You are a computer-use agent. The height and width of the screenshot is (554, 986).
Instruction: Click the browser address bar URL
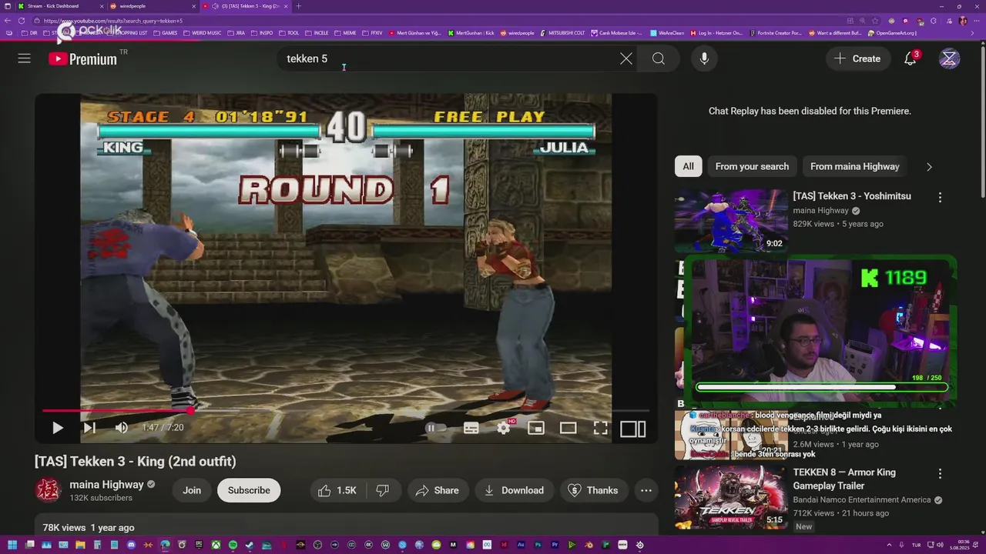tap(113, 21)
